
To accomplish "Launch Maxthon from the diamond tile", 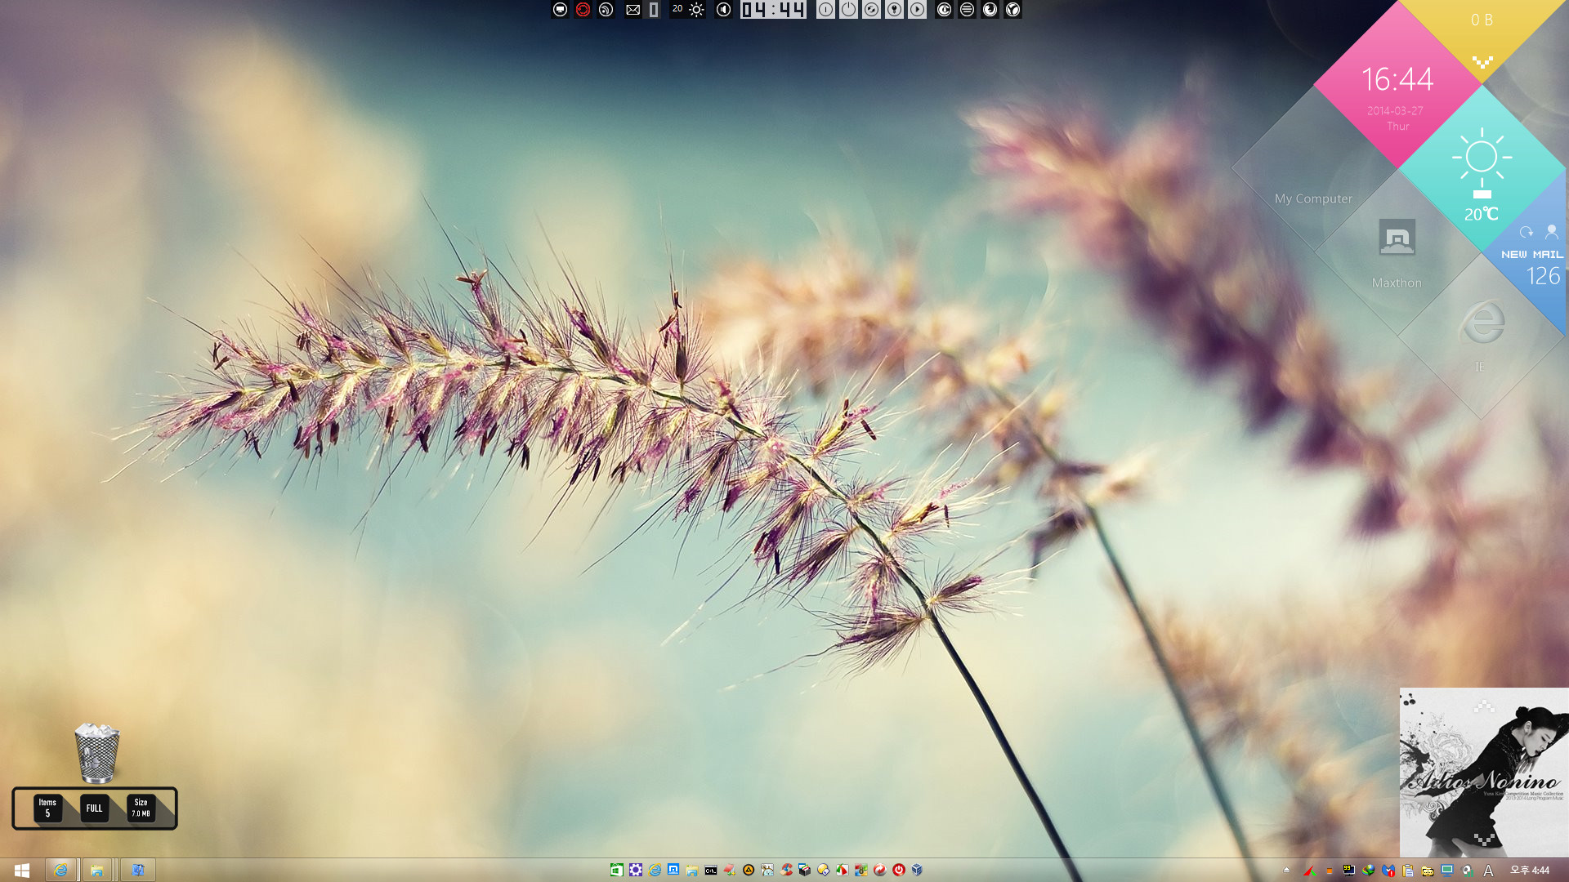I will 1397,252.
